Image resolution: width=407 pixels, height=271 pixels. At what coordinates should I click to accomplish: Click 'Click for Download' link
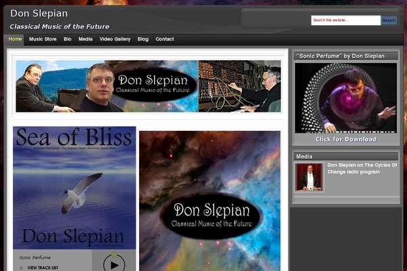click(x=346, y=140)
